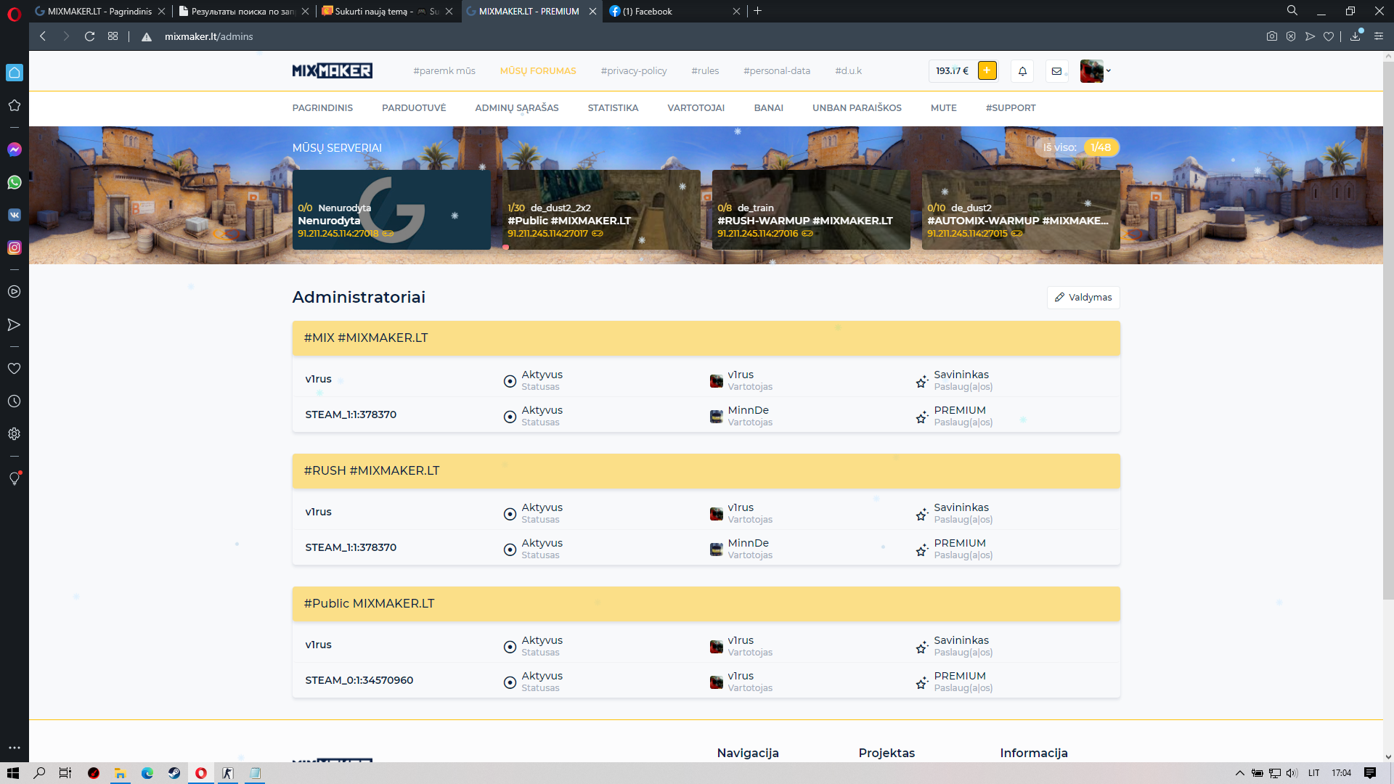Screen dimensions: 1394x784
Task: Open the #RUSH-WARMUP de_train server card
Action: pyautogui.click(x=811, y=210)
